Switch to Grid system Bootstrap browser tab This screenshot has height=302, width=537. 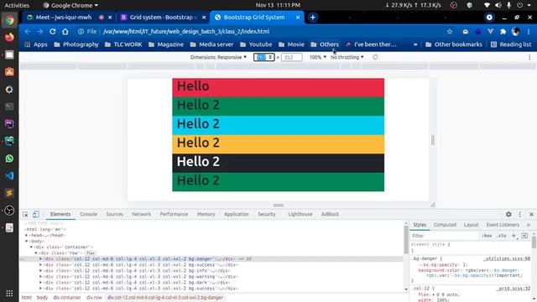(164, 18)
